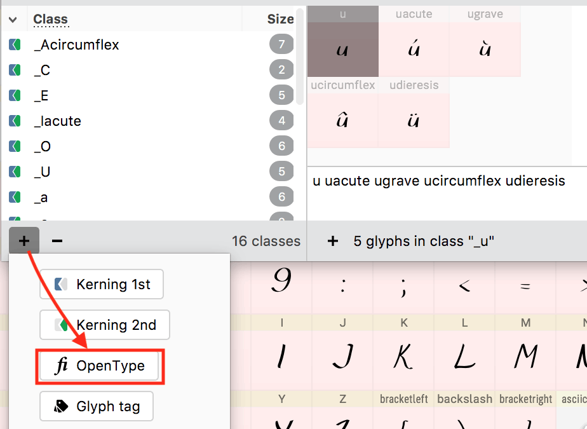The height and width of the screenshot is (429, 587).
Task: Click the minus button to remove class
Action: pos(57,241)
